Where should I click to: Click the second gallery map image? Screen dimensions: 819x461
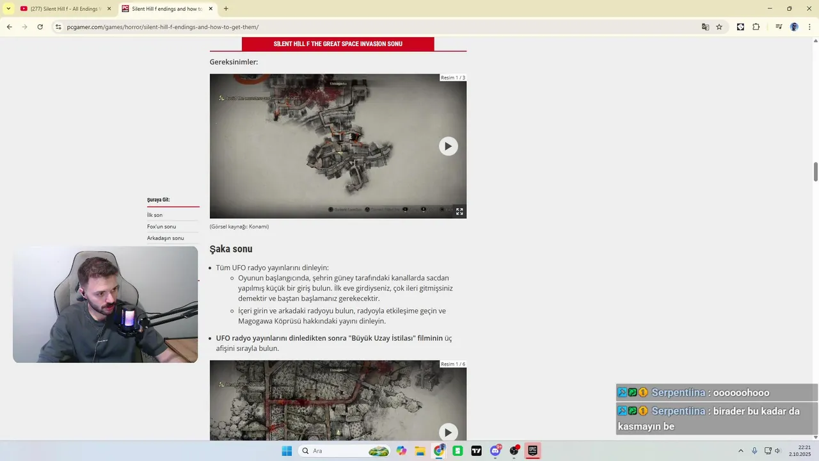point(338,400)
